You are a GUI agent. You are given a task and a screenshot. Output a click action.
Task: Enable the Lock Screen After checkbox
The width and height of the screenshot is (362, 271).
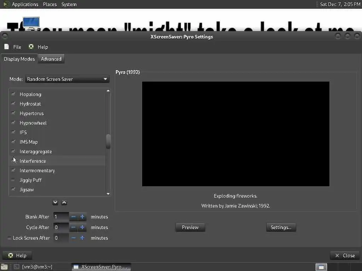9,238
